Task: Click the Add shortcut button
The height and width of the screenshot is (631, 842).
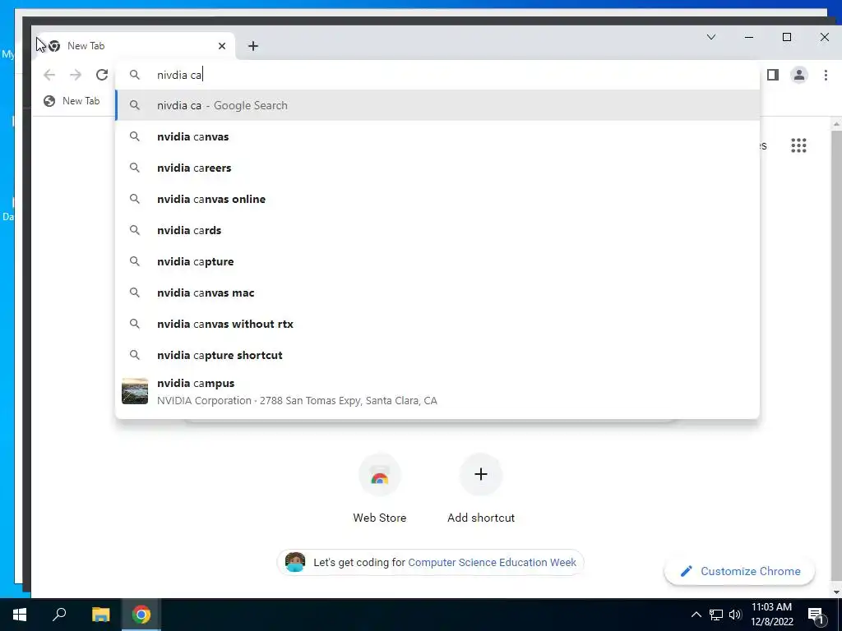Action: [x=480, y=489]
